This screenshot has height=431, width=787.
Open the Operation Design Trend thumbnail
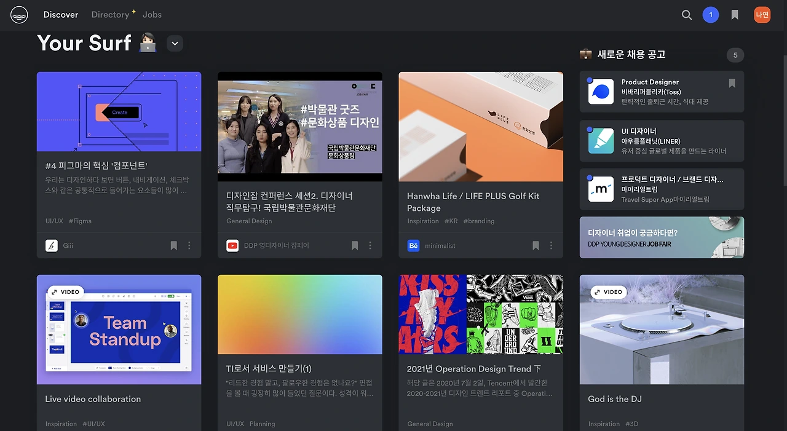click(481, 315)
